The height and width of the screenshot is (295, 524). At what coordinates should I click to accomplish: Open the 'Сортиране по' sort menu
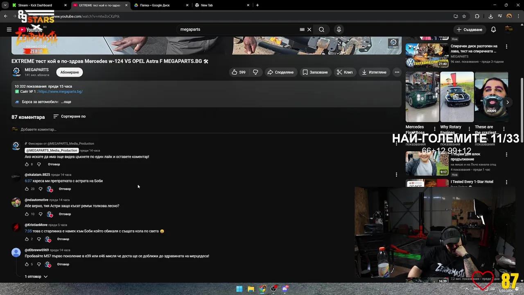coord(70,116)
